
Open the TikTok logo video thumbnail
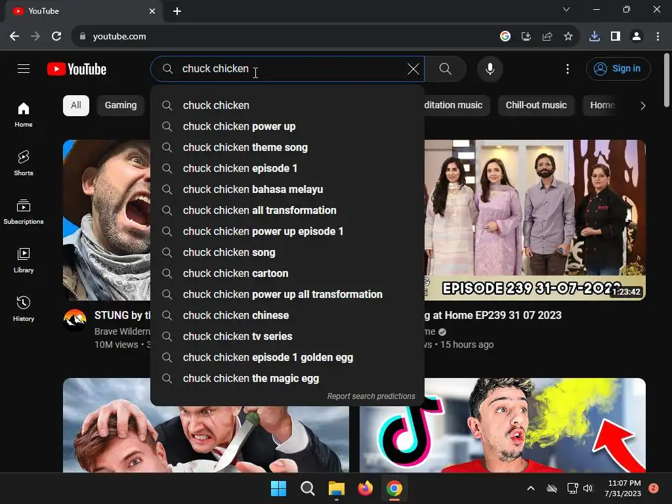click(502, 425)
